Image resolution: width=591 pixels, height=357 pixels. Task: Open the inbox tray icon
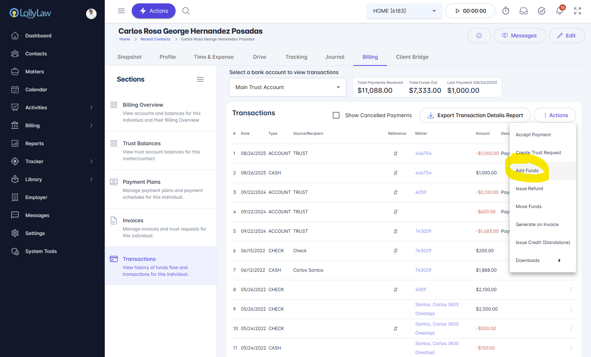524,11
